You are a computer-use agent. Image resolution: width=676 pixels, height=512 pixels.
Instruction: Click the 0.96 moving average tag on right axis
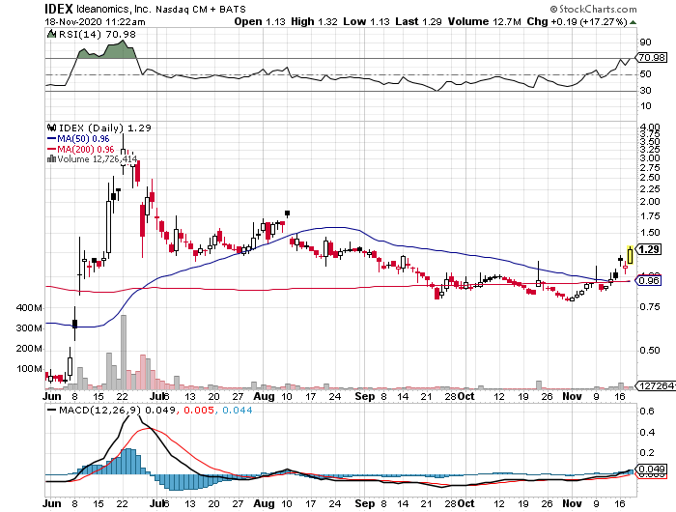pyautogui.click(x=649, y=281)
